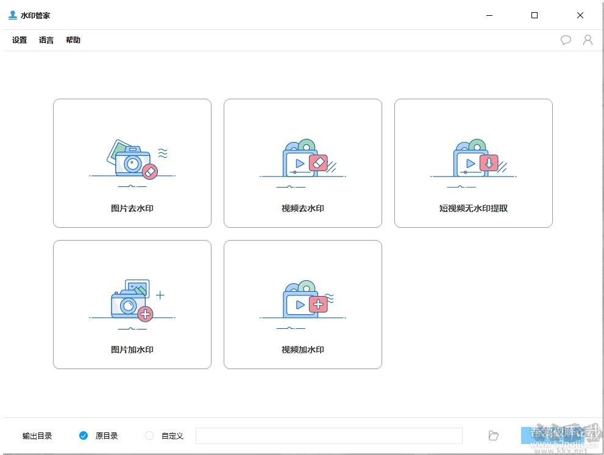The height and width of the screenshot is (455, 604).
Task: Open the 帮助 menu
Action: 73,40
